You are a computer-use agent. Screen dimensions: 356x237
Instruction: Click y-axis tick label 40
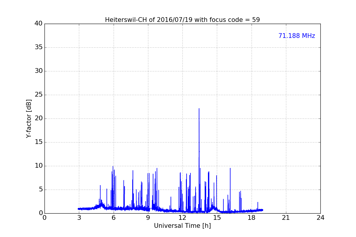39,24
